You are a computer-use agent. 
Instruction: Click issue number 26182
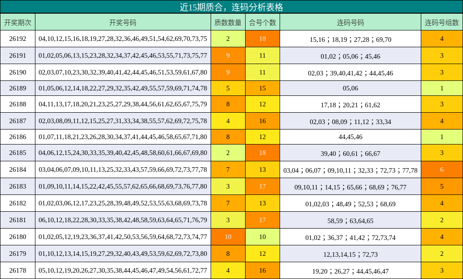point(18,203)
